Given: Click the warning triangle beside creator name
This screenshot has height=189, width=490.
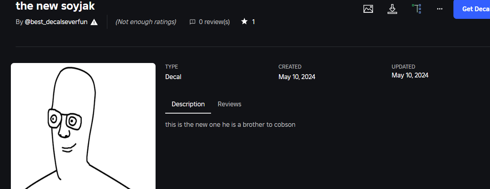Looking at the screenshot, I should tap(94, 22).
